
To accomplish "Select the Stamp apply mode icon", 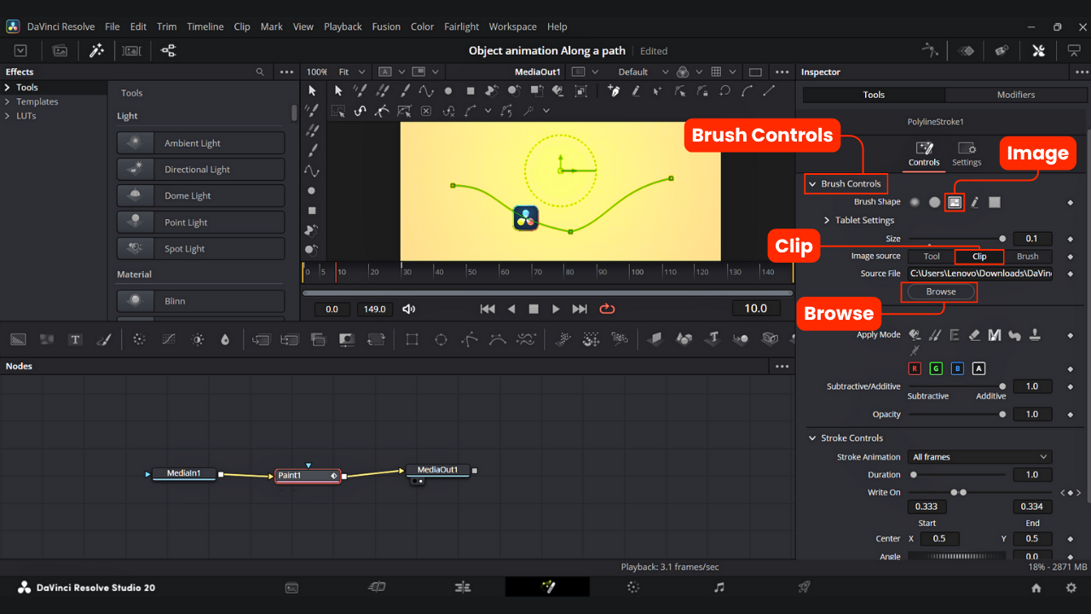I will [1035, 334].
